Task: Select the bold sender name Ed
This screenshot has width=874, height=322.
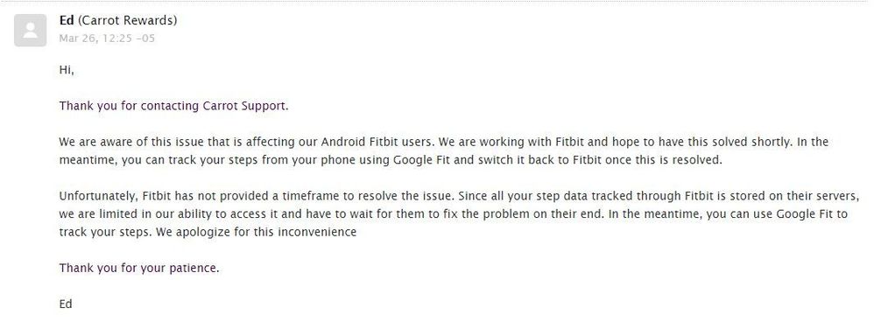Action: pyautogui.click(x=67, y=21)
